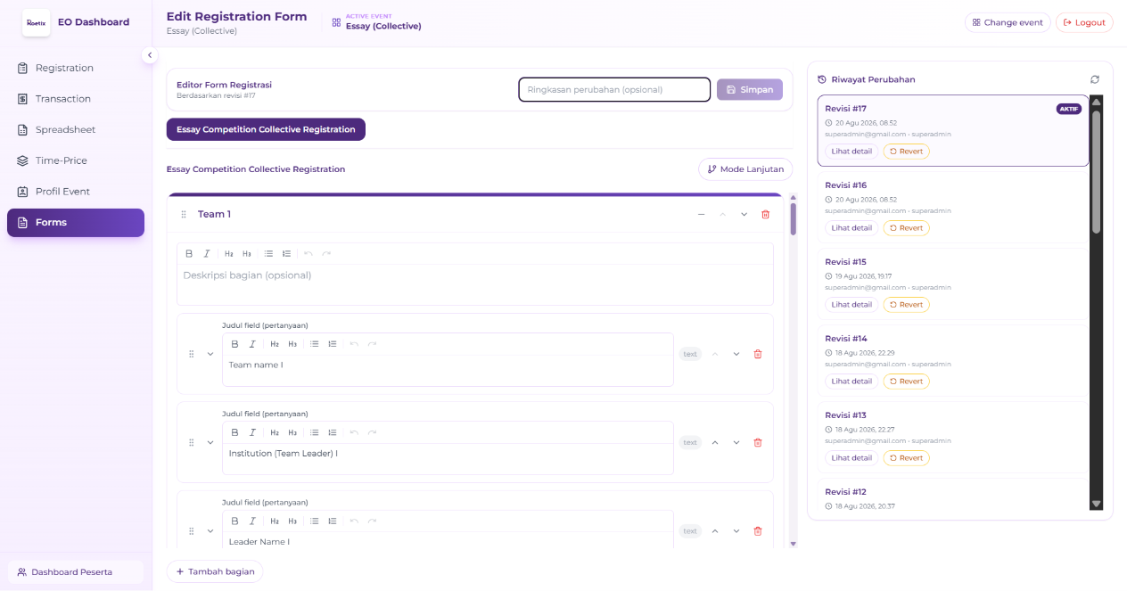
Task: Refresh the Riwayat Perubahan history
Action: click(x=1095, y=79)
